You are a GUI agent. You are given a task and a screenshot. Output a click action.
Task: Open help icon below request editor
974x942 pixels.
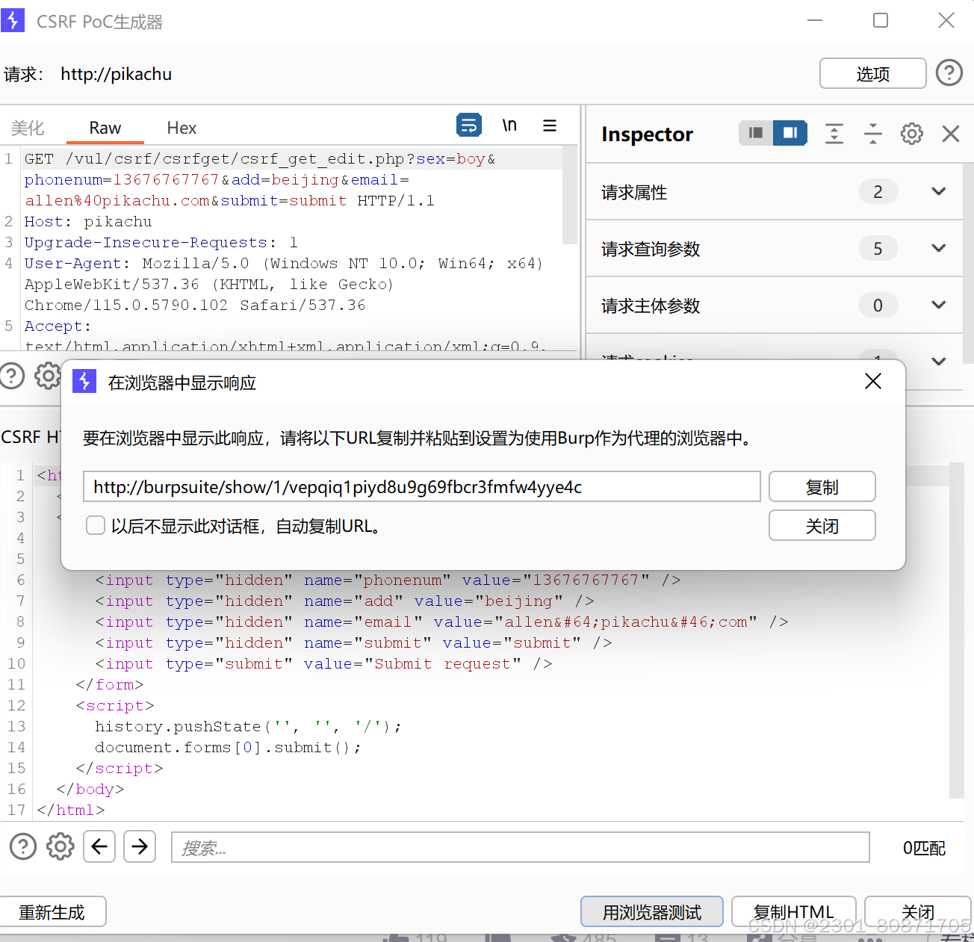click(x=11, y=376)
